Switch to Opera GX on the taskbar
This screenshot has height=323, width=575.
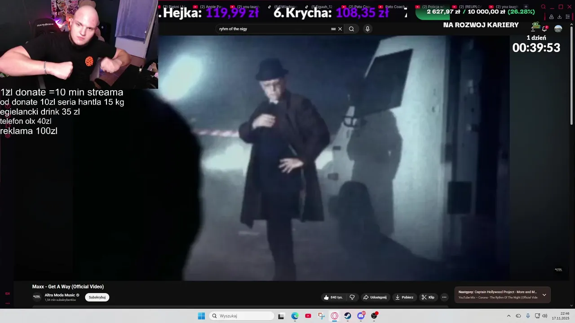tap(335, 316)
